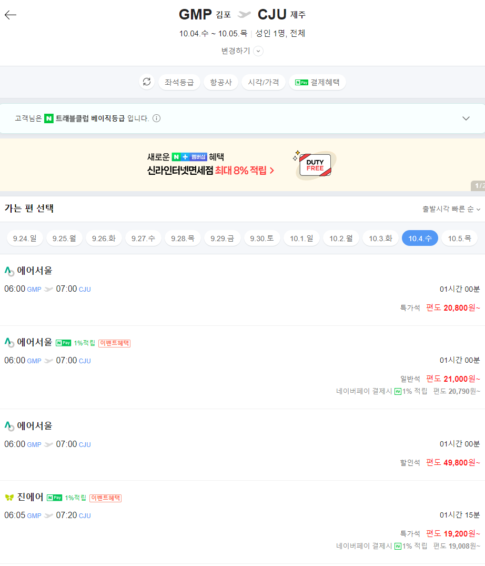The height and width of the screenshot is (566, 485).
Task: Click the green N 트래블클럽 logo
Action: tap(49, 118)
